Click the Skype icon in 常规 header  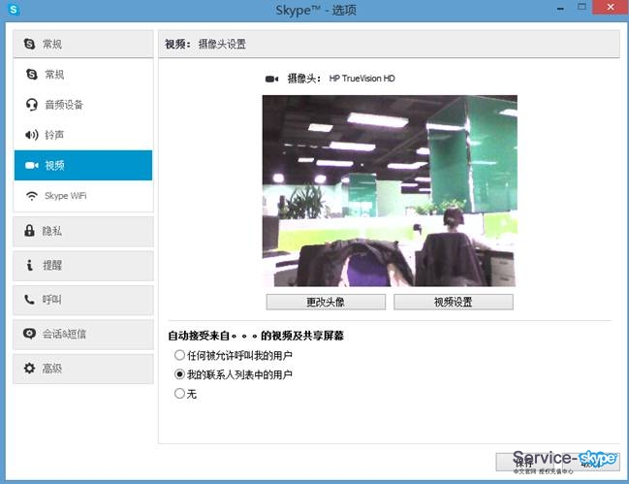pos(29,44)
